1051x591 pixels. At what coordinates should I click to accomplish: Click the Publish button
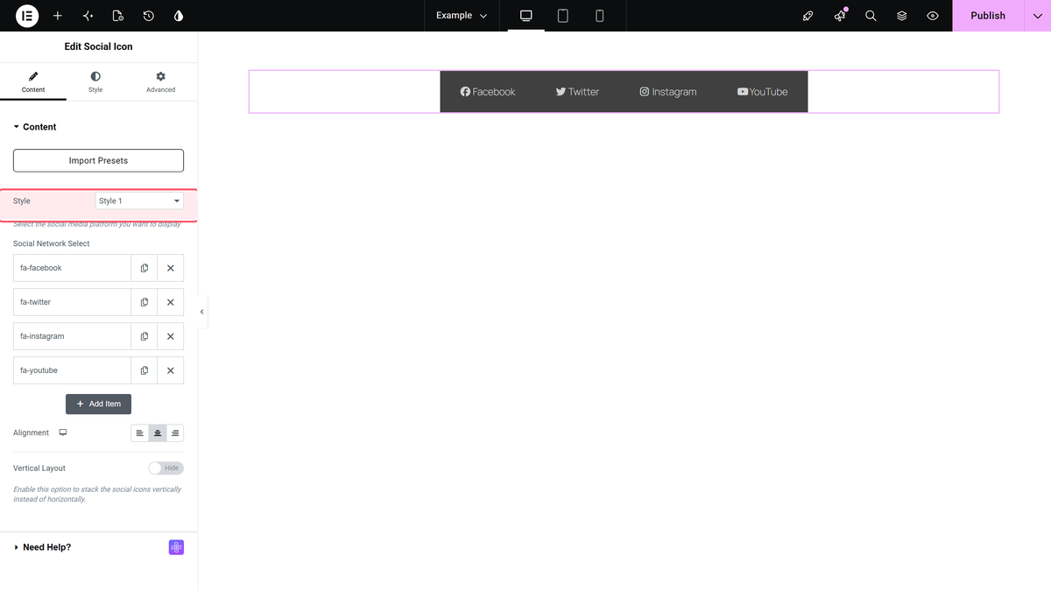[x=988, y=16]
